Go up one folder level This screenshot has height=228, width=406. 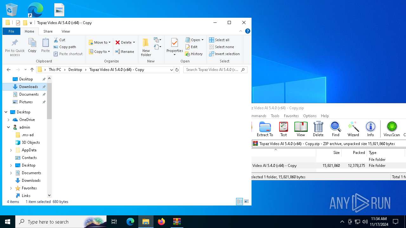32,70
